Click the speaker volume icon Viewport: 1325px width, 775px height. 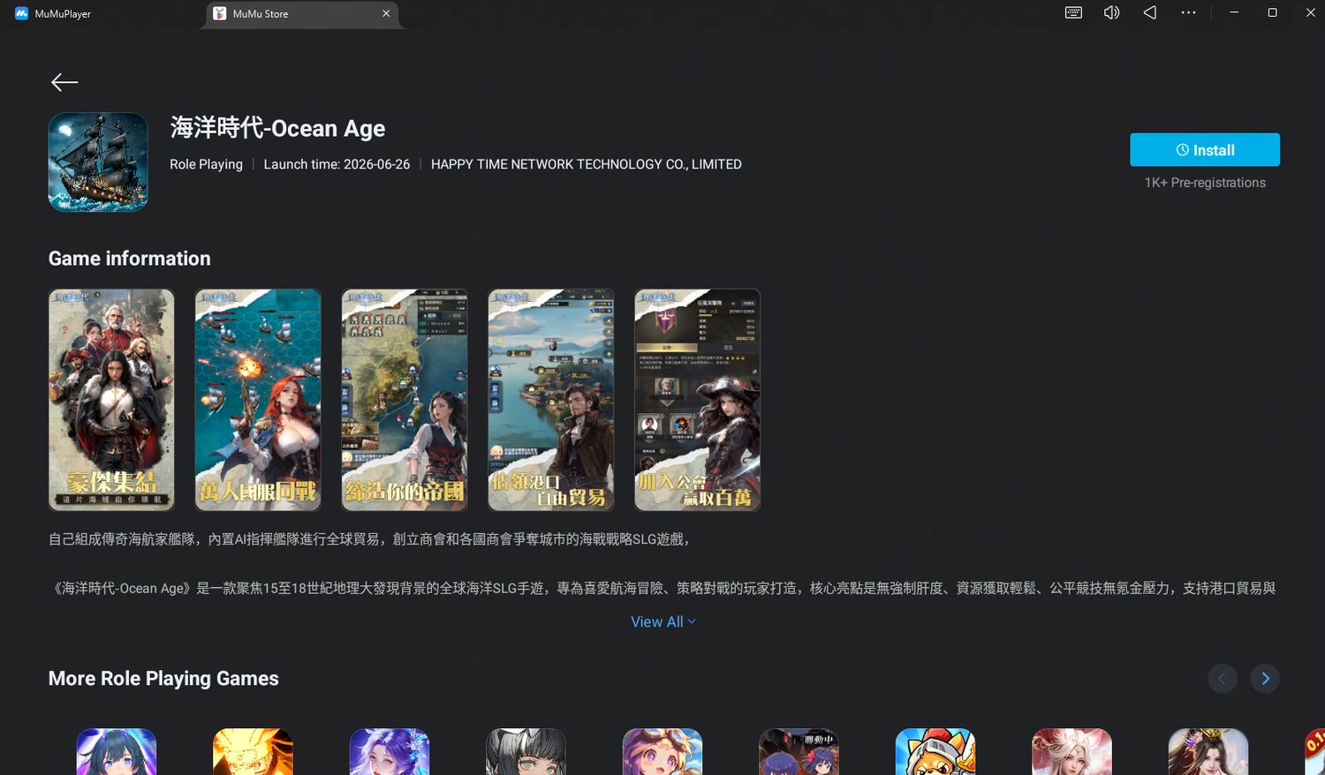click(x=1111, y=12)
